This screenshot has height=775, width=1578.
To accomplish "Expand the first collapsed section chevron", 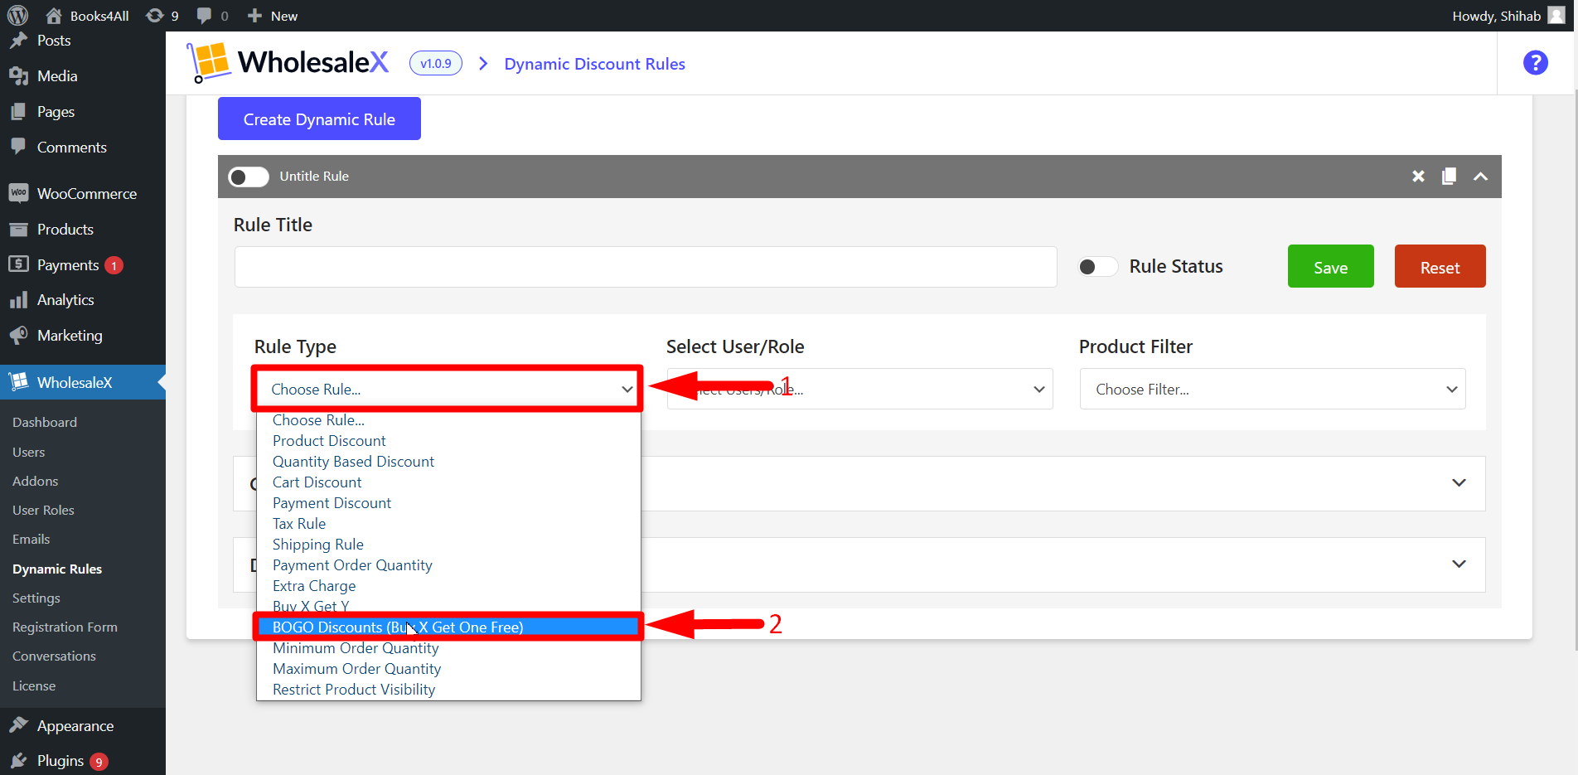I will pos(1459,482).
